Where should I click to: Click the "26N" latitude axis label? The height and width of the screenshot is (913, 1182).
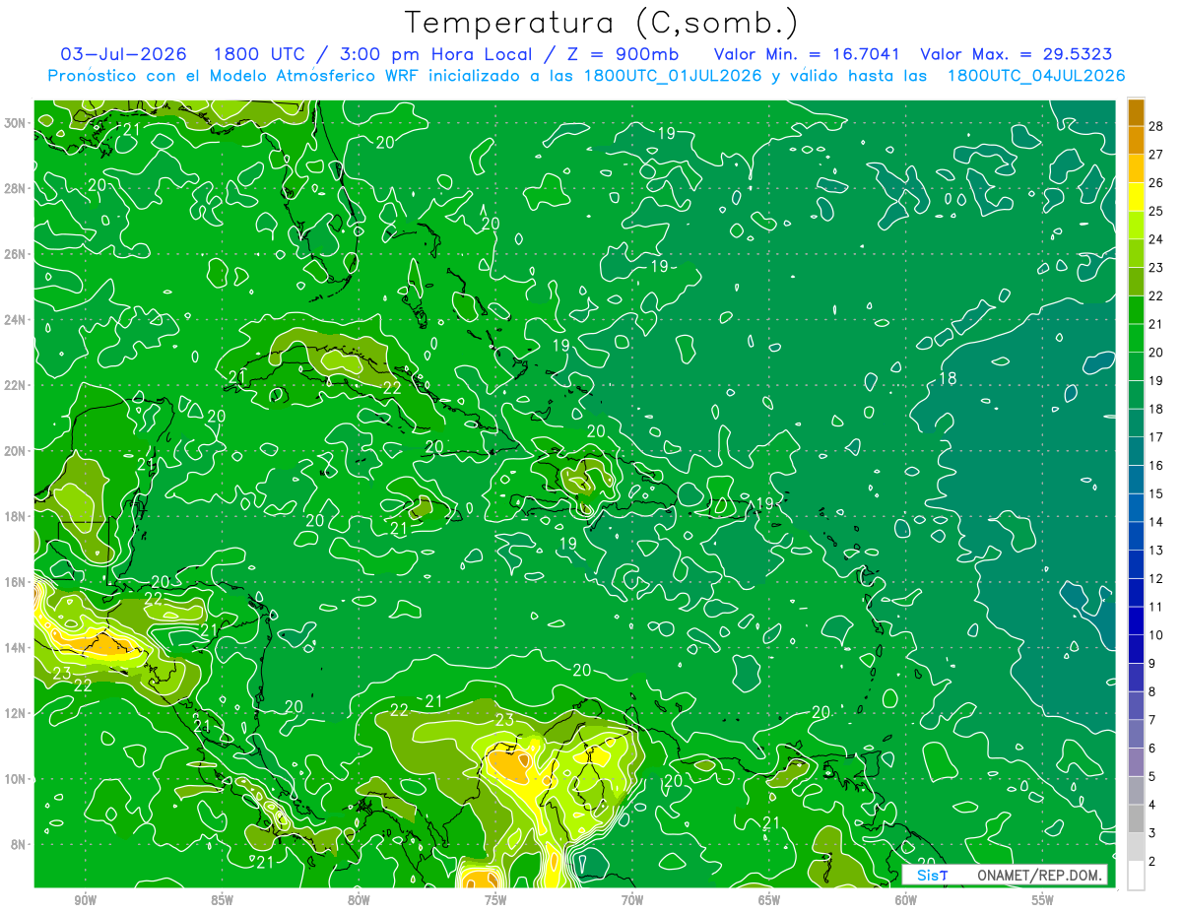[x=15, y=254]
